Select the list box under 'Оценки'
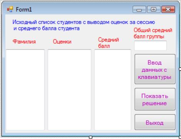This screenshot has height=139, width=181. tap(70, 90)
